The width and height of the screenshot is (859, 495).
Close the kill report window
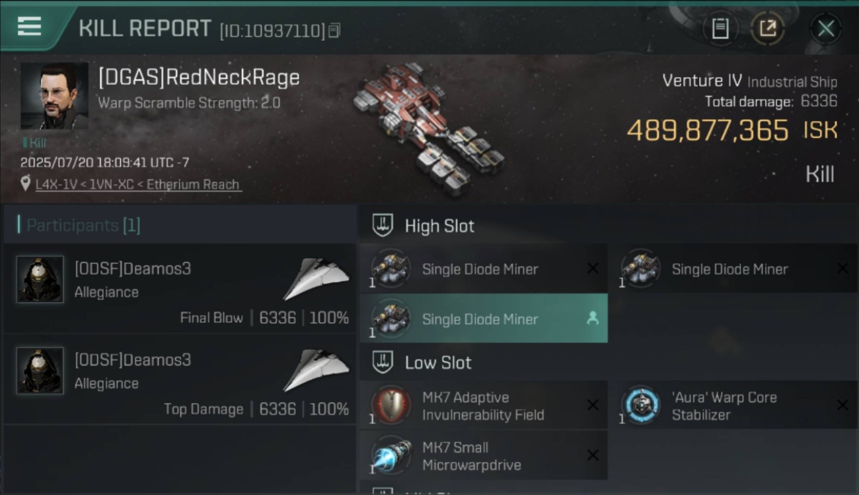click(x=825, y=28)
